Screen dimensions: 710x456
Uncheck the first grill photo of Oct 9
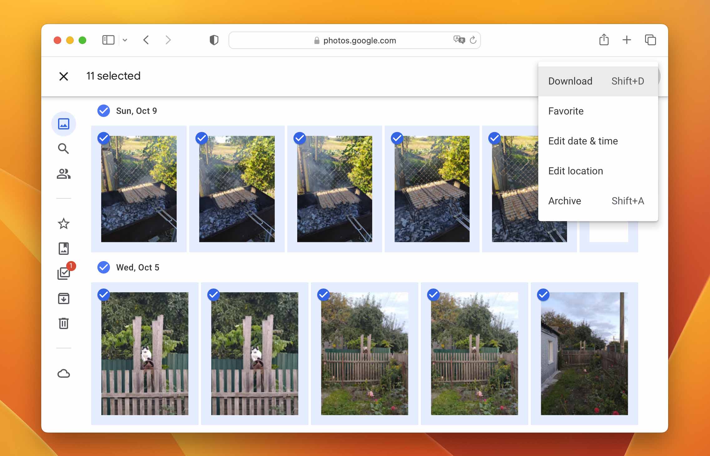[x=104, y=138]
